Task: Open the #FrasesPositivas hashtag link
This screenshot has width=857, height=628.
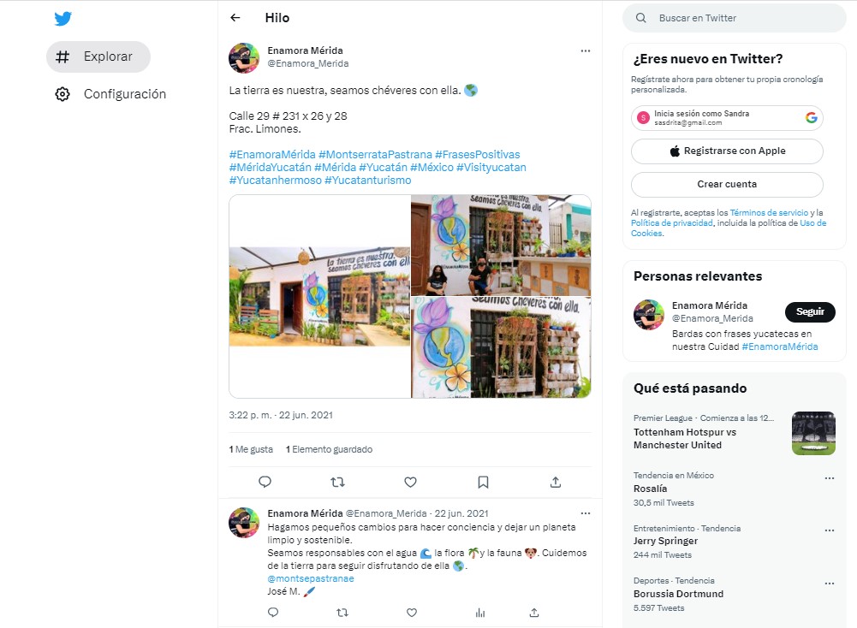Action: tap(477, 155)
